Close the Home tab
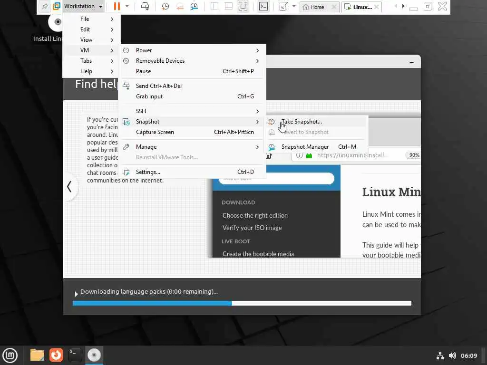The height and width of the screenshot is (365, 487). click(334, 7)
